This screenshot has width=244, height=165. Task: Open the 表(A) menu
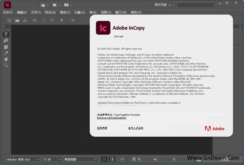[x=93, y=12]
